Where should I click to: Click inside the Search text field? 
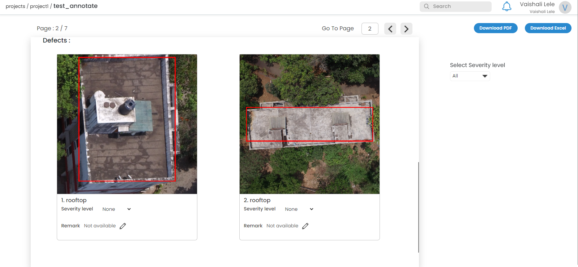pyautogui.click(x=460, y=6)
